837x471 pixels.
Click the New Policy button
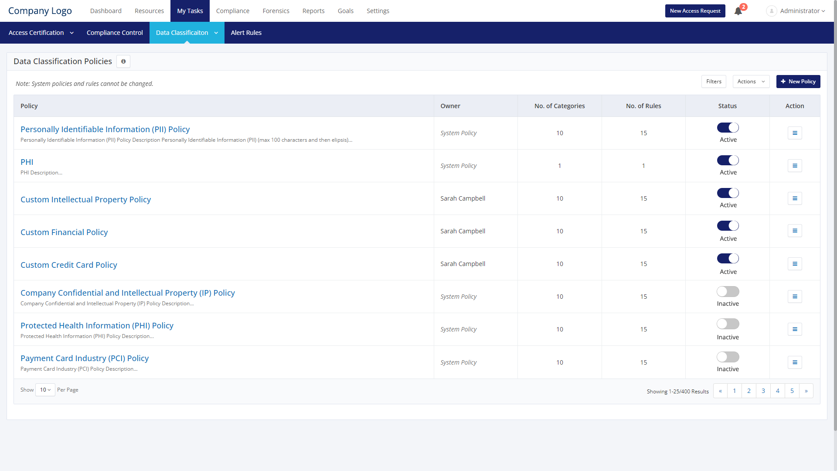point(798,82)
